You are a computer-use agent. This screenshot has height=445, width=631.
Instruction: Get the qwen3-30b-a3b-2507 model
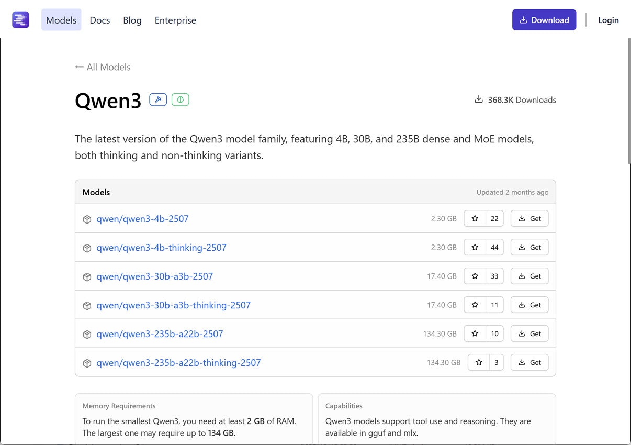tap(529, 276)
